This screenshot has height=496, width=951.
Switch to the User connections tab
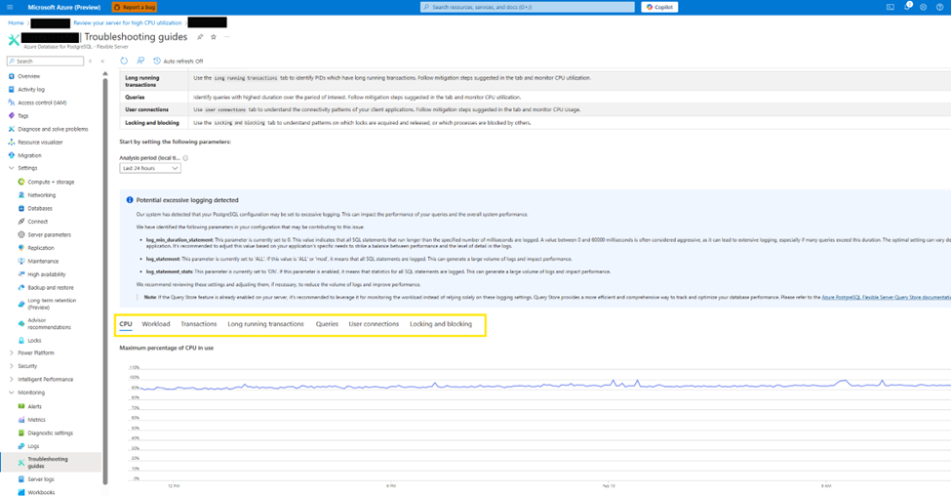(374, 324)
